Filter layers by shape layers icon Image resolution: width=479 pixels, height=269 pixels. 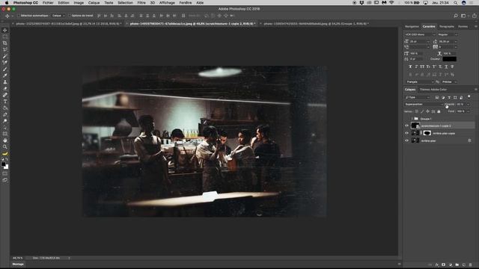[455, 97]
